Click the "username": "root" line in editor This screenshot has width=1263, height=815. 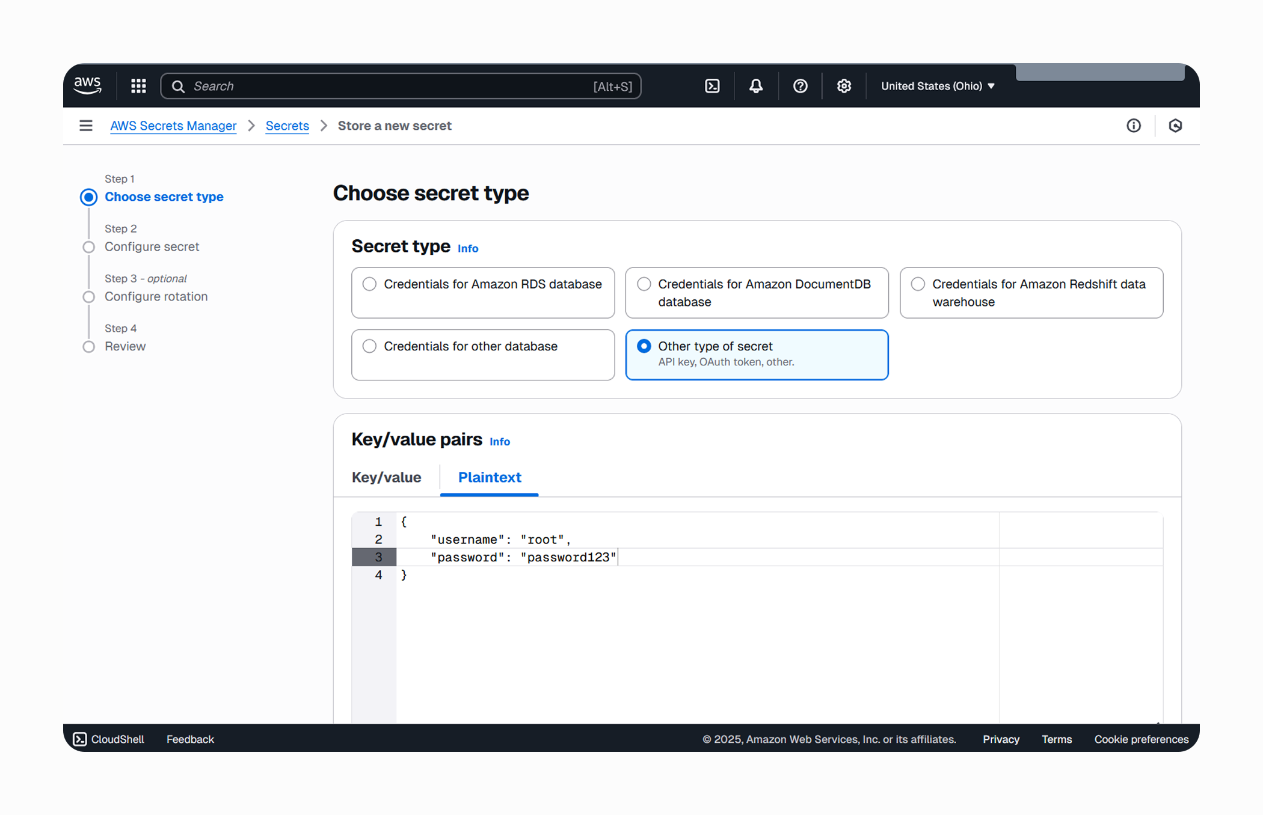pos(500,540)
